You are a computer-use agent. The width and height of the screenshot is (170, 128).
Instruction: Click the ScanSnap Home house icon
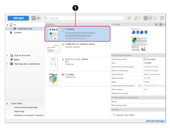coord(15,29)
